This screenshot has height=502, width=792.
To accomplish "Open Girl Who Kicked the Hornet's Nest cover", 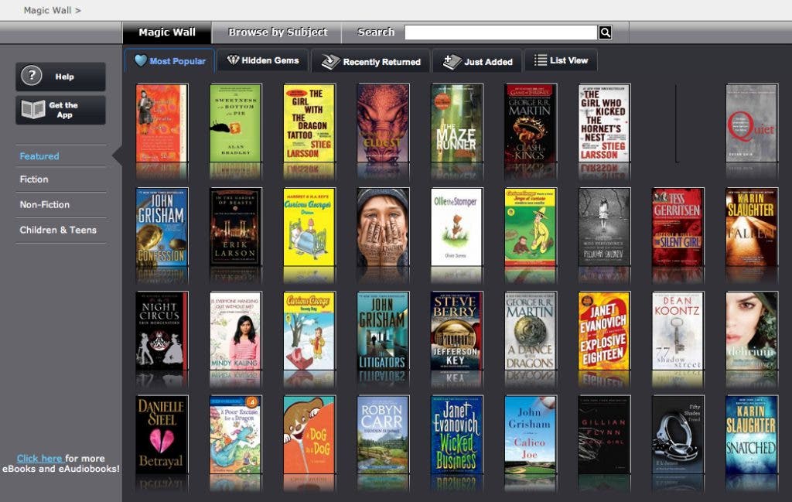I will (604, 123).
